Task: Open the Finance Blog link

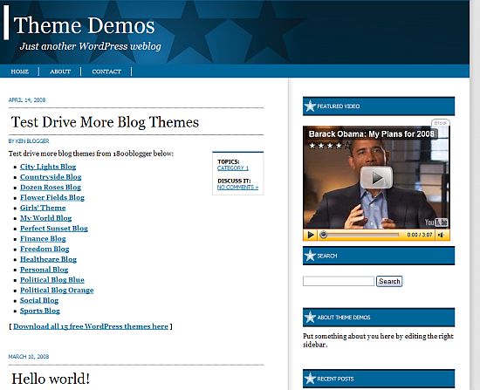Action: tap(43, 239)
